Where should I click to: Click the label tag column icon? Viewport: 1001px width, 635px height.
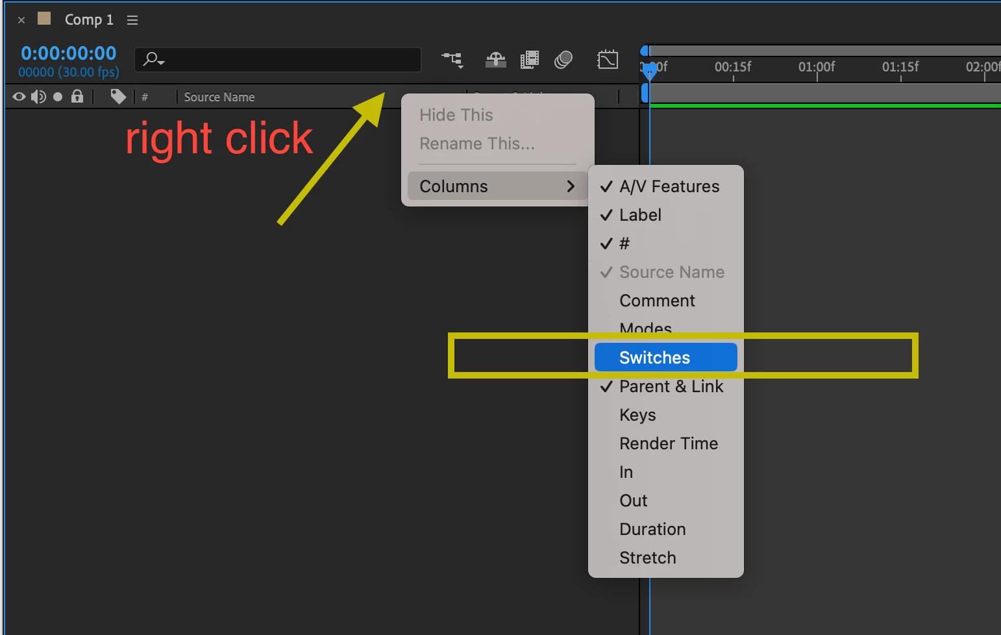118,97
